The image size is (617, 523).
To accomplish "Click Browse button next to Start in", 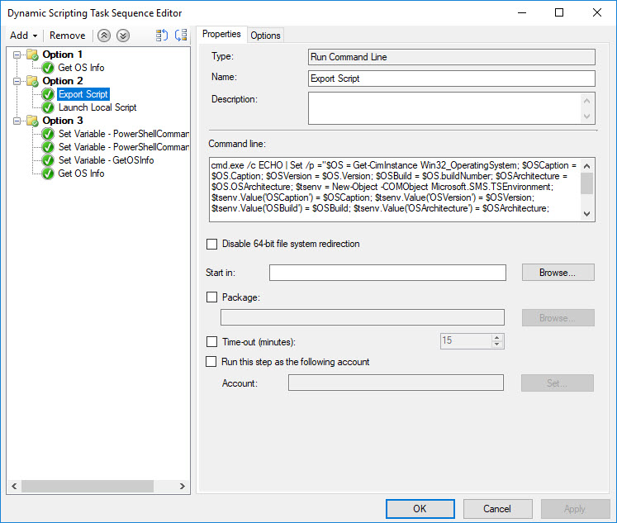I will point(558,273).
